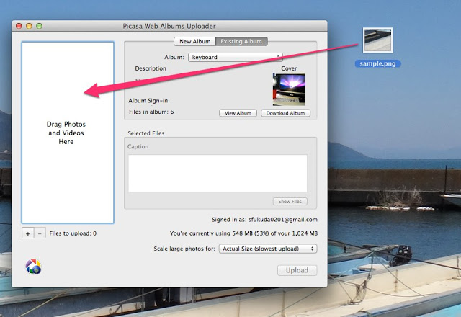Click the minus button to remove files

[40, 233]
